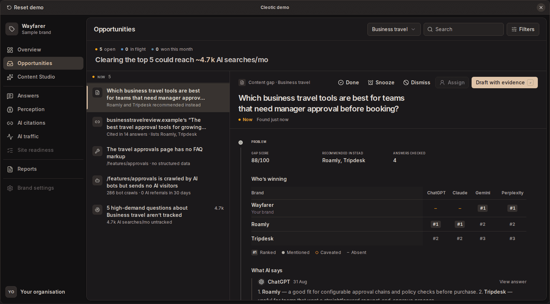Click '0 won this month' count

(x=172, y=49)
